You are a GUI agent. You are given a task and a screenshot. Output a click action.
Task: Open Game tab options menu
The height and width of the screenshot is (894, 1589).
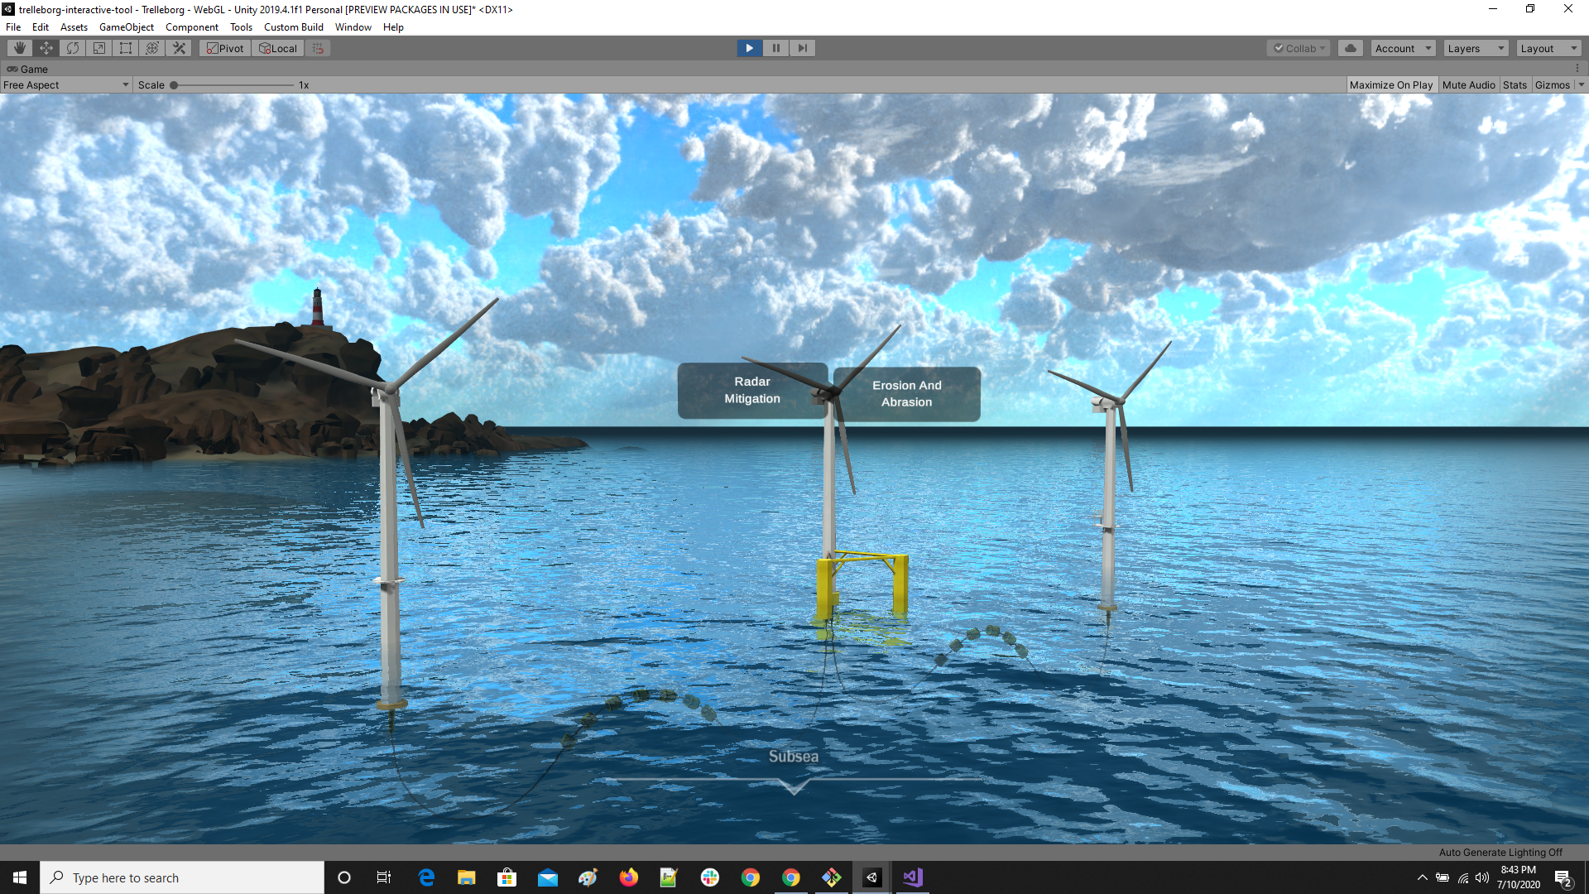click(x=1577, y=69)
